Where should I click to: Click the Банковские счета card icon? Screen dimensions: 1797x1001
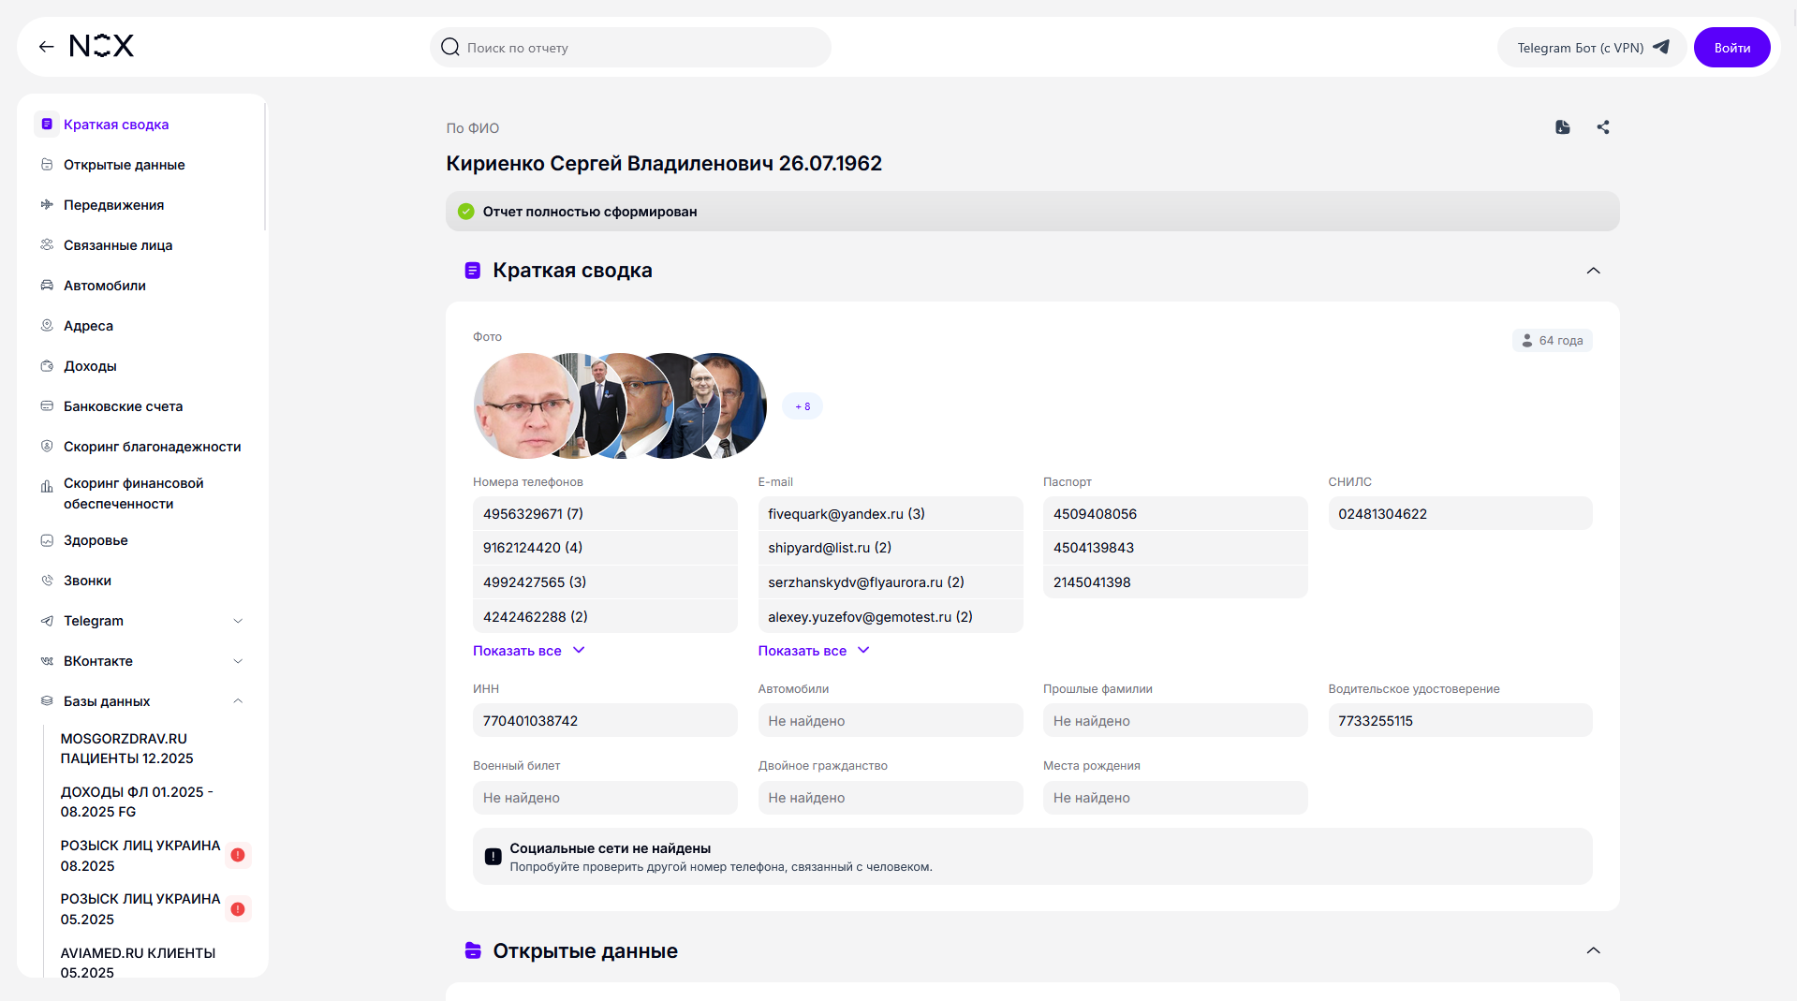47,406
